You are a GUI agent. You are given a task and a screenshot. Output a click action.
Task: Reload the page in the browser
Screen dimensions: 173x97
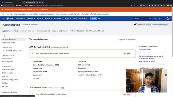coord(8,5)
